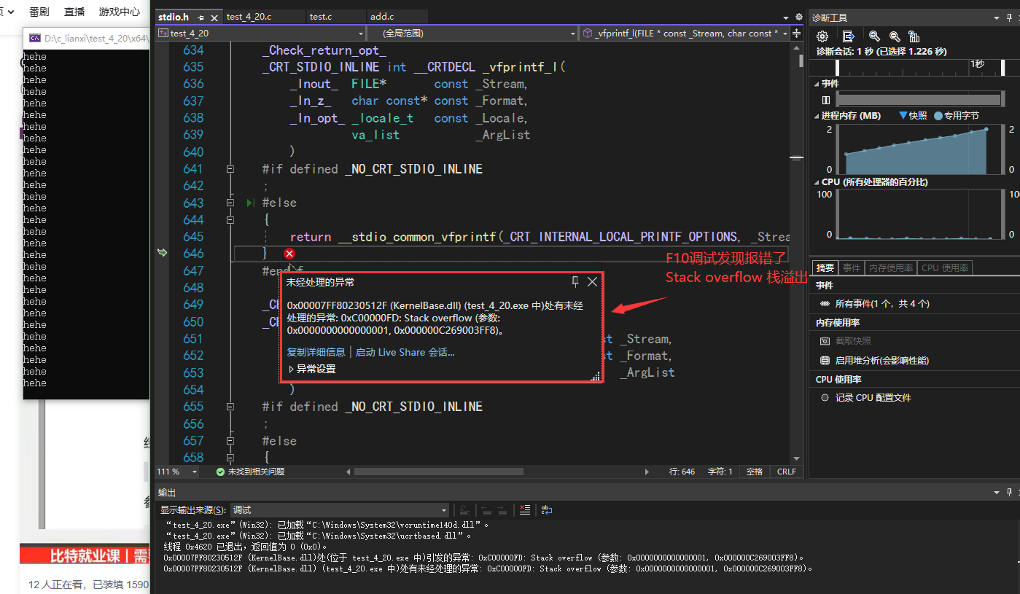Toggle the private bytes legend in process memory
This screenshot has height=594, width=1020.
coord(957,115)
